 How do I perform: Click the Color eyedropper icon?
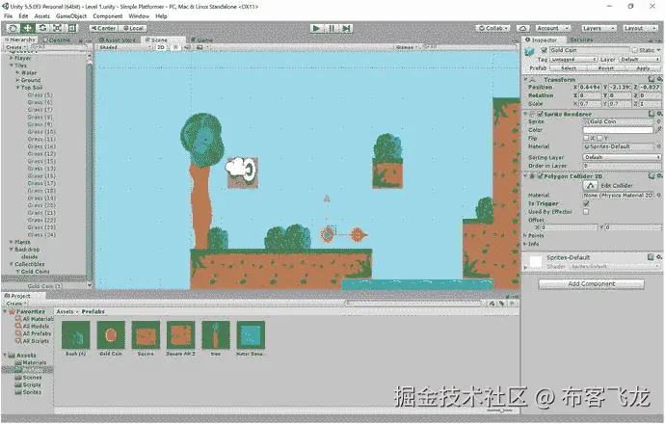pyautogui.click(x=658, y=130)
